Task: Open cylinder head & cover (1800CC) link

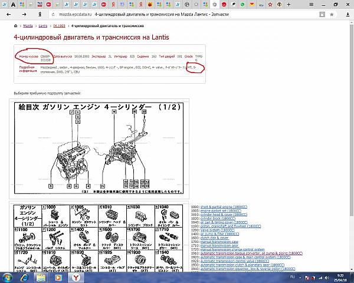Action: tap(224, 215)
